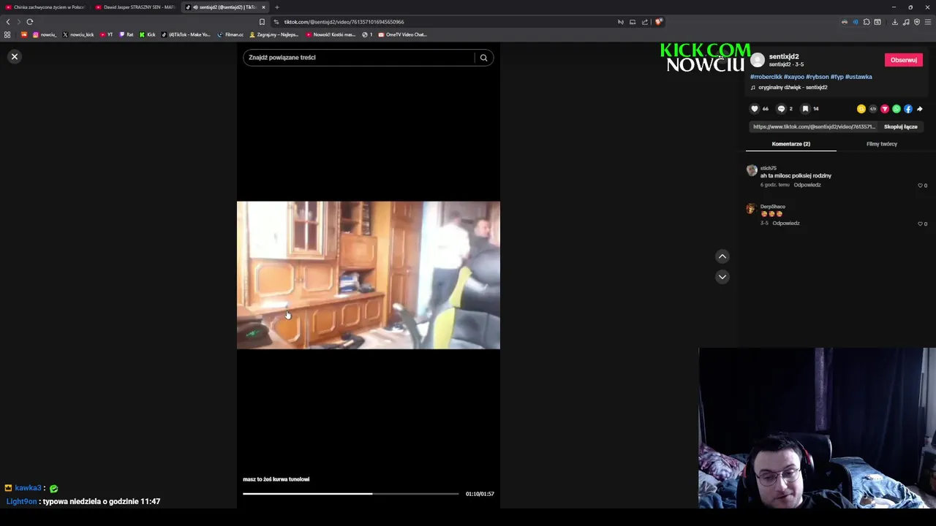
Task: Switch to 'Dawid Jasper STRASZNY SEN' tab
Action: (x=135, y=7)
